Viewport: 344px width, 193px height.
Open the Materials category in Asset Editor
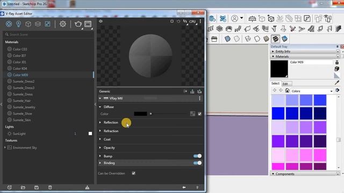pos(9,24)
